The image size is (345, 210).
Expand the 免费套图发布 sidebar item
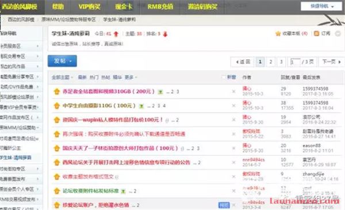(37, 179)
